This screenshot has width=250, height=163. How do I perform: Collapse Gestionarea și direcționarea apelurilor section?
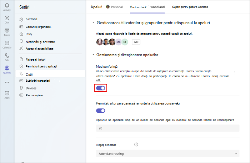(x=94, y=55)
